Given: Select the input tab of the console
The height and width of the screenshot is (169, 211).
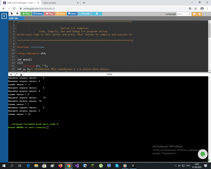Looking at the screenshot, I should tap(109, 74).
